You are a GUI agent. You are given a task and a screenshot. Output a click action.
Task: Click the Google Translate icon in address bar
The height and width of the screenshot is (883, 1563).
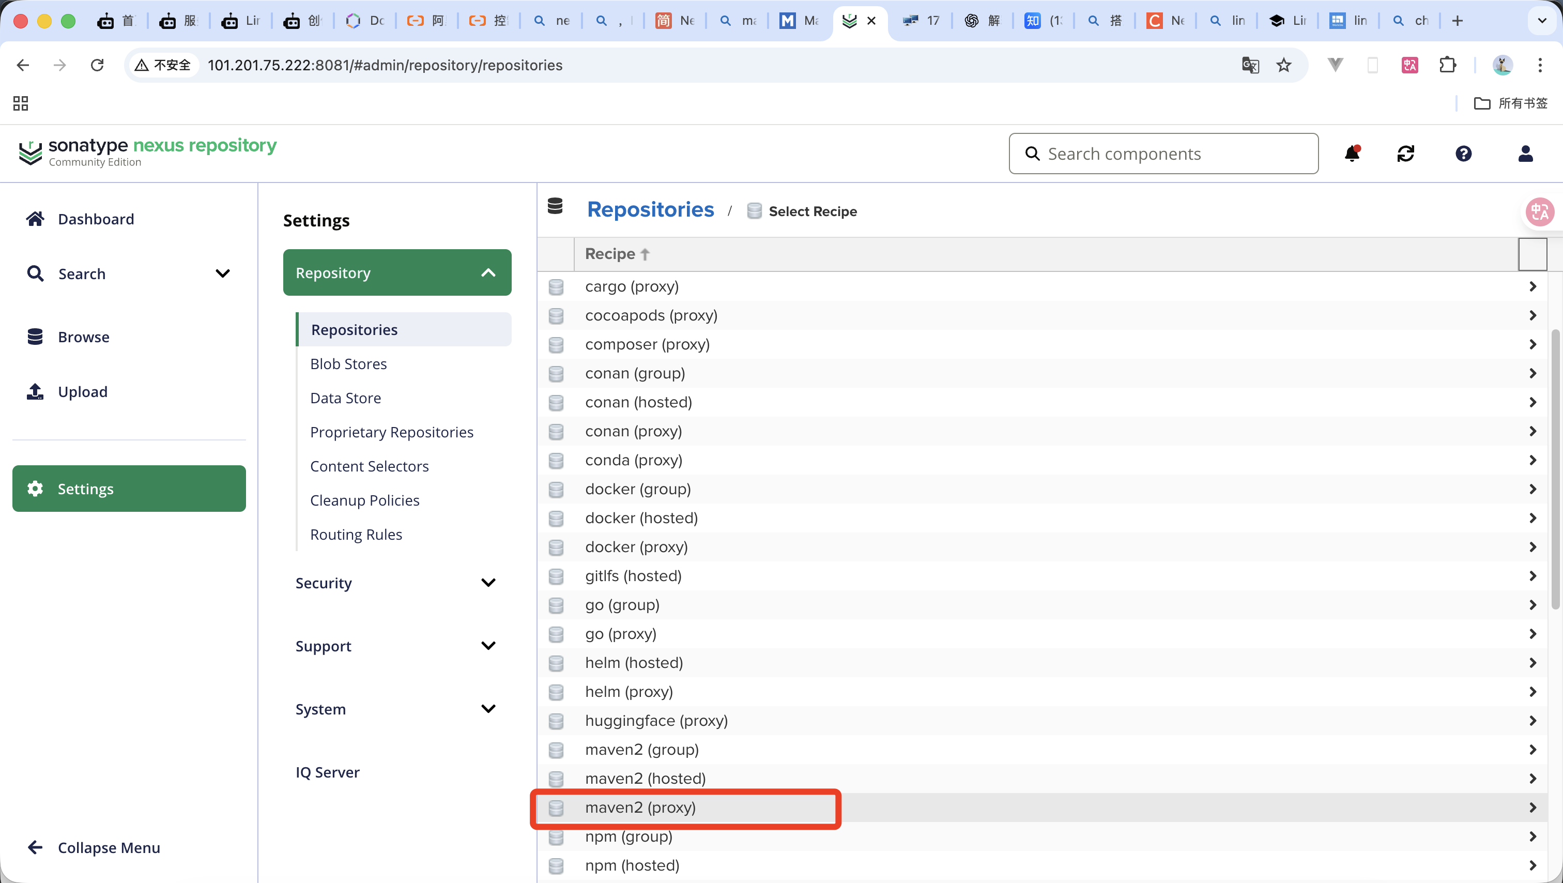click(1250, 65)
